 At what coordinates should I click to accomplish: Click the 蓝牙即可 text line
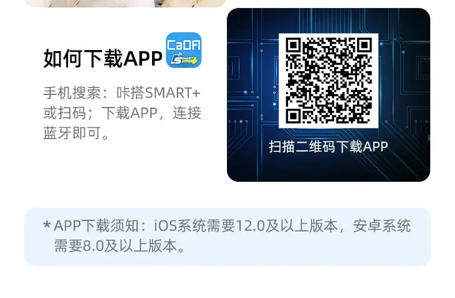76,133
